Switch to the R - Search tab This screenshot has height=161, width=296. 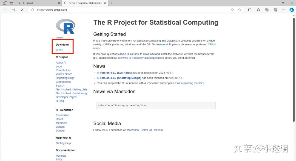(x=38, y=3)
